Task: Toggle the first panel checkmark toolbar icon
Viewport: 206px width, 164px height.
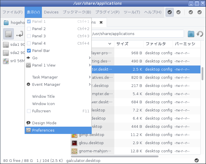Action: [169, 12]
